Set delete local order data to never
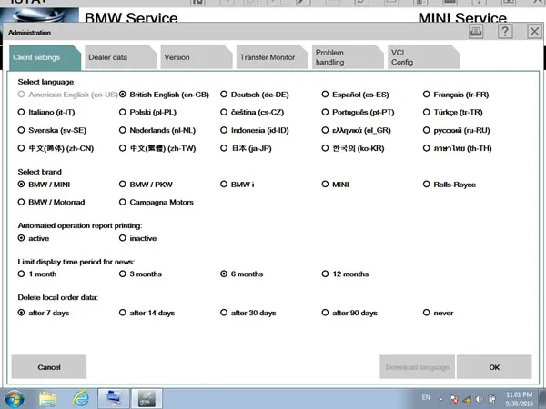 pos(438,313)
